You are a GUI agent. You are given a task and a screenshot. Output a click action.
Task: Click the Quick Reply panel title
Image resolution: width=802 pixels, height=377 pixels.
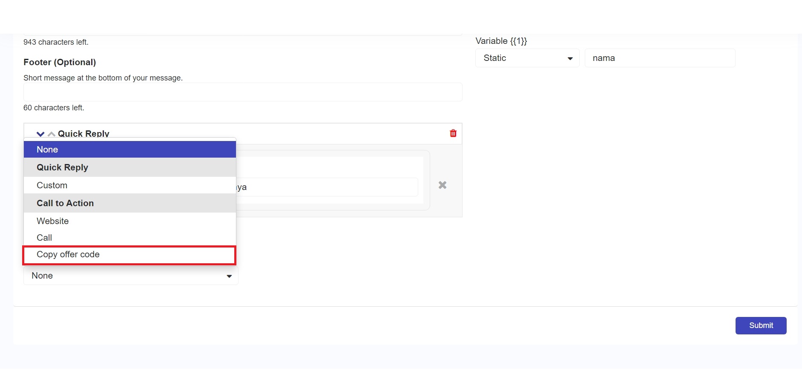tap(83, 133)
